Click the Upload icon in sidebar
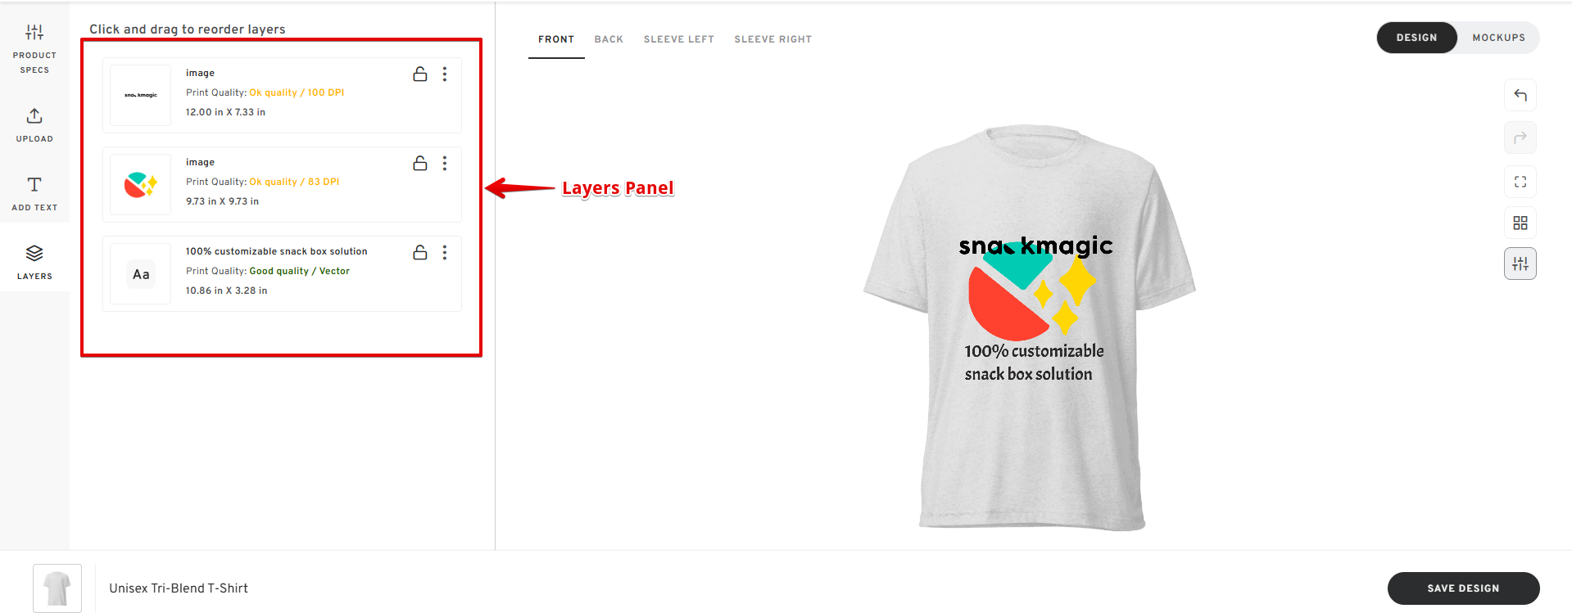 click(x=34, y=125)
